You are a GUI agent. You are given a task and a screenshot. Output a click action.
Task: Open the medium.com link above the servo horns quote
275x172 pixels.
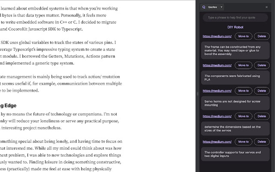click(x=217, y=91)
